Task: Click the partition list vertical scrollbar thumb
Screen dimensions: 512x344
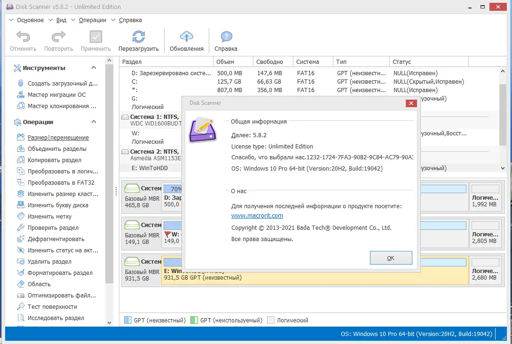Action: 503,114
